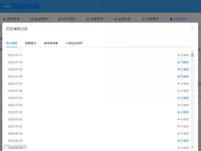Select the 2022-06-30 date row
Viewport: 201px width, 151px height.
pyautogui.click(x=98, y=134)
